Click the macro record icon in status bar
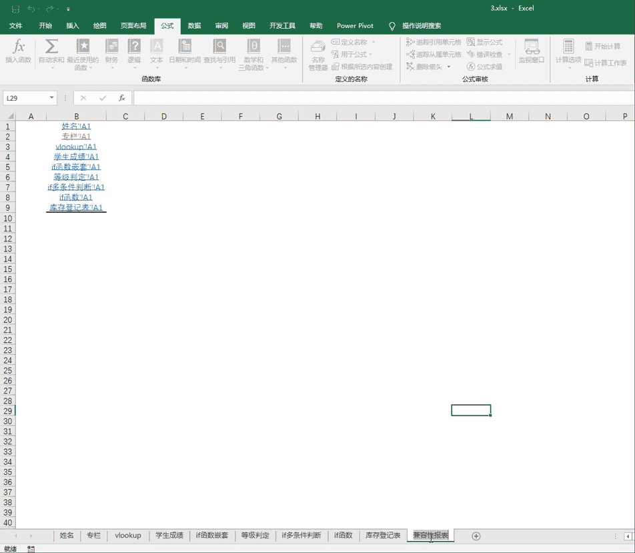 point(31,548)
